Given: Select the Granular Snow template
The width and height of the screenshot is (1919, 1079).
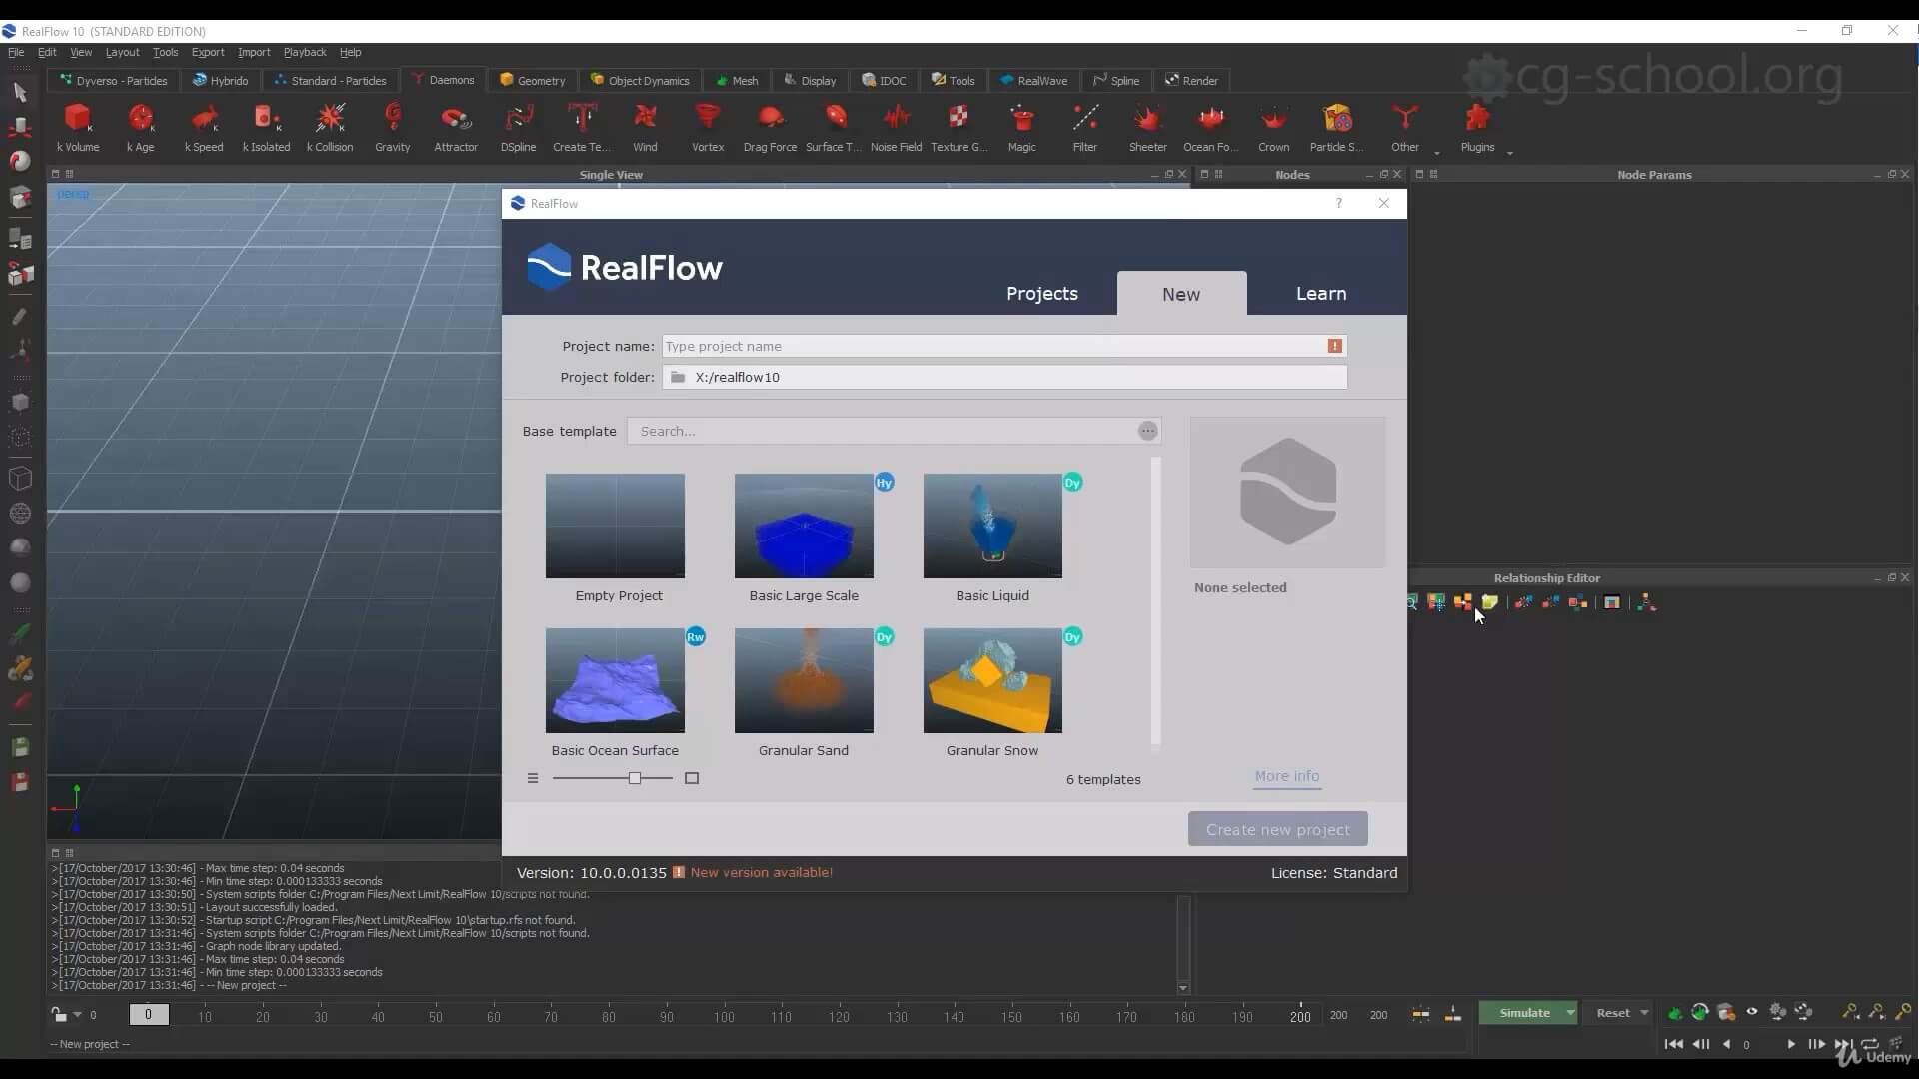Looking at the screenshot, I should 992,692.
